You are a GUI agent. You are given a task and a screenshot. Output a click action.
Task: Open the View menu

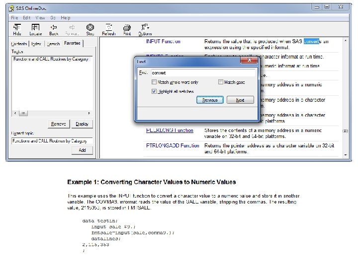pyautogui.click(x=40, y=17)
